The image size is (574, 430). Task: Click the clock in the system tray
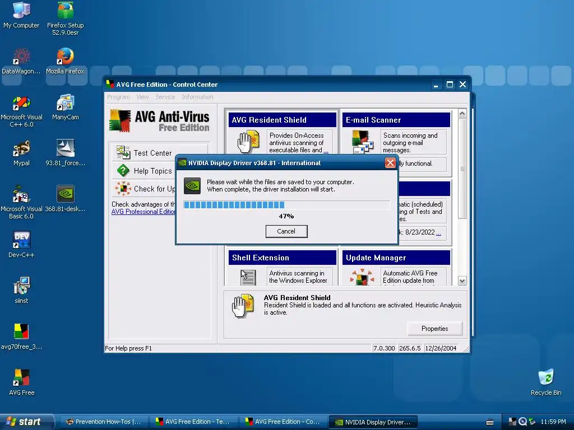pos(553,422)
